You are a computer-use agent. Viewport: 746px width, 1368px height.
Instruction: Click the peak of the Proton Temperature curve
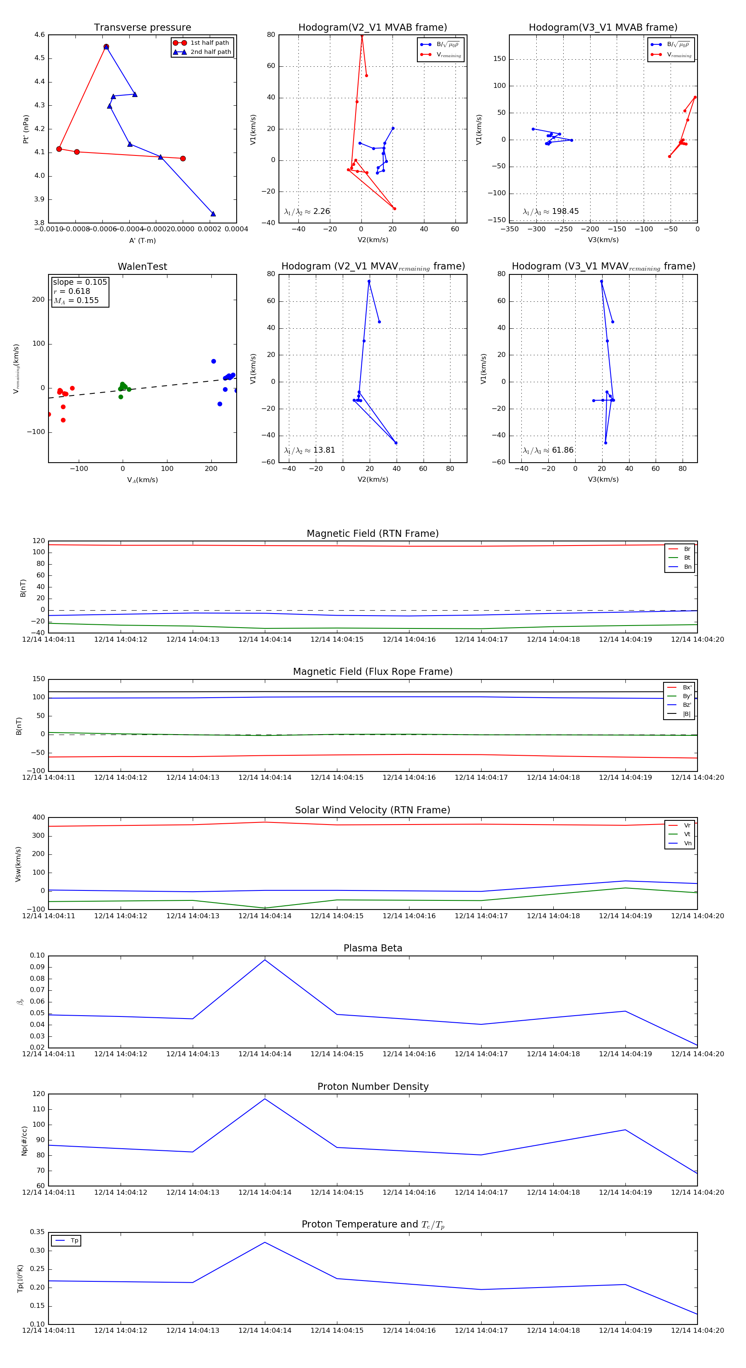(x=265, y=1242)
